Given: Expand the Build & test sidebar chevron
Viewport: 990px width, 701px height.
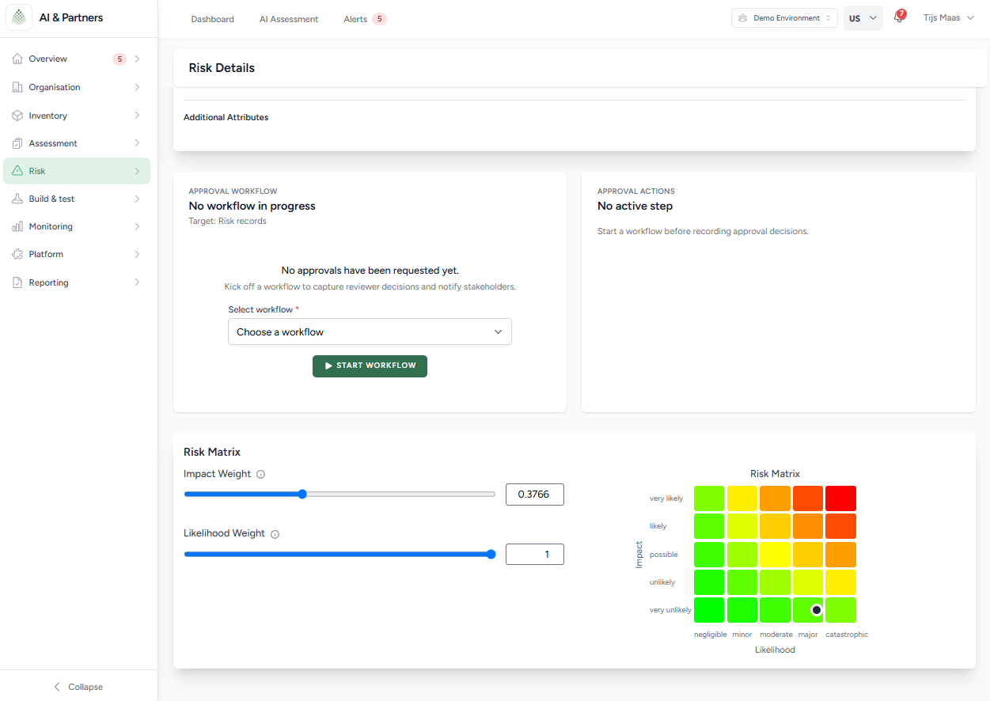Looking at the screenshot, I should pos(137,199).
